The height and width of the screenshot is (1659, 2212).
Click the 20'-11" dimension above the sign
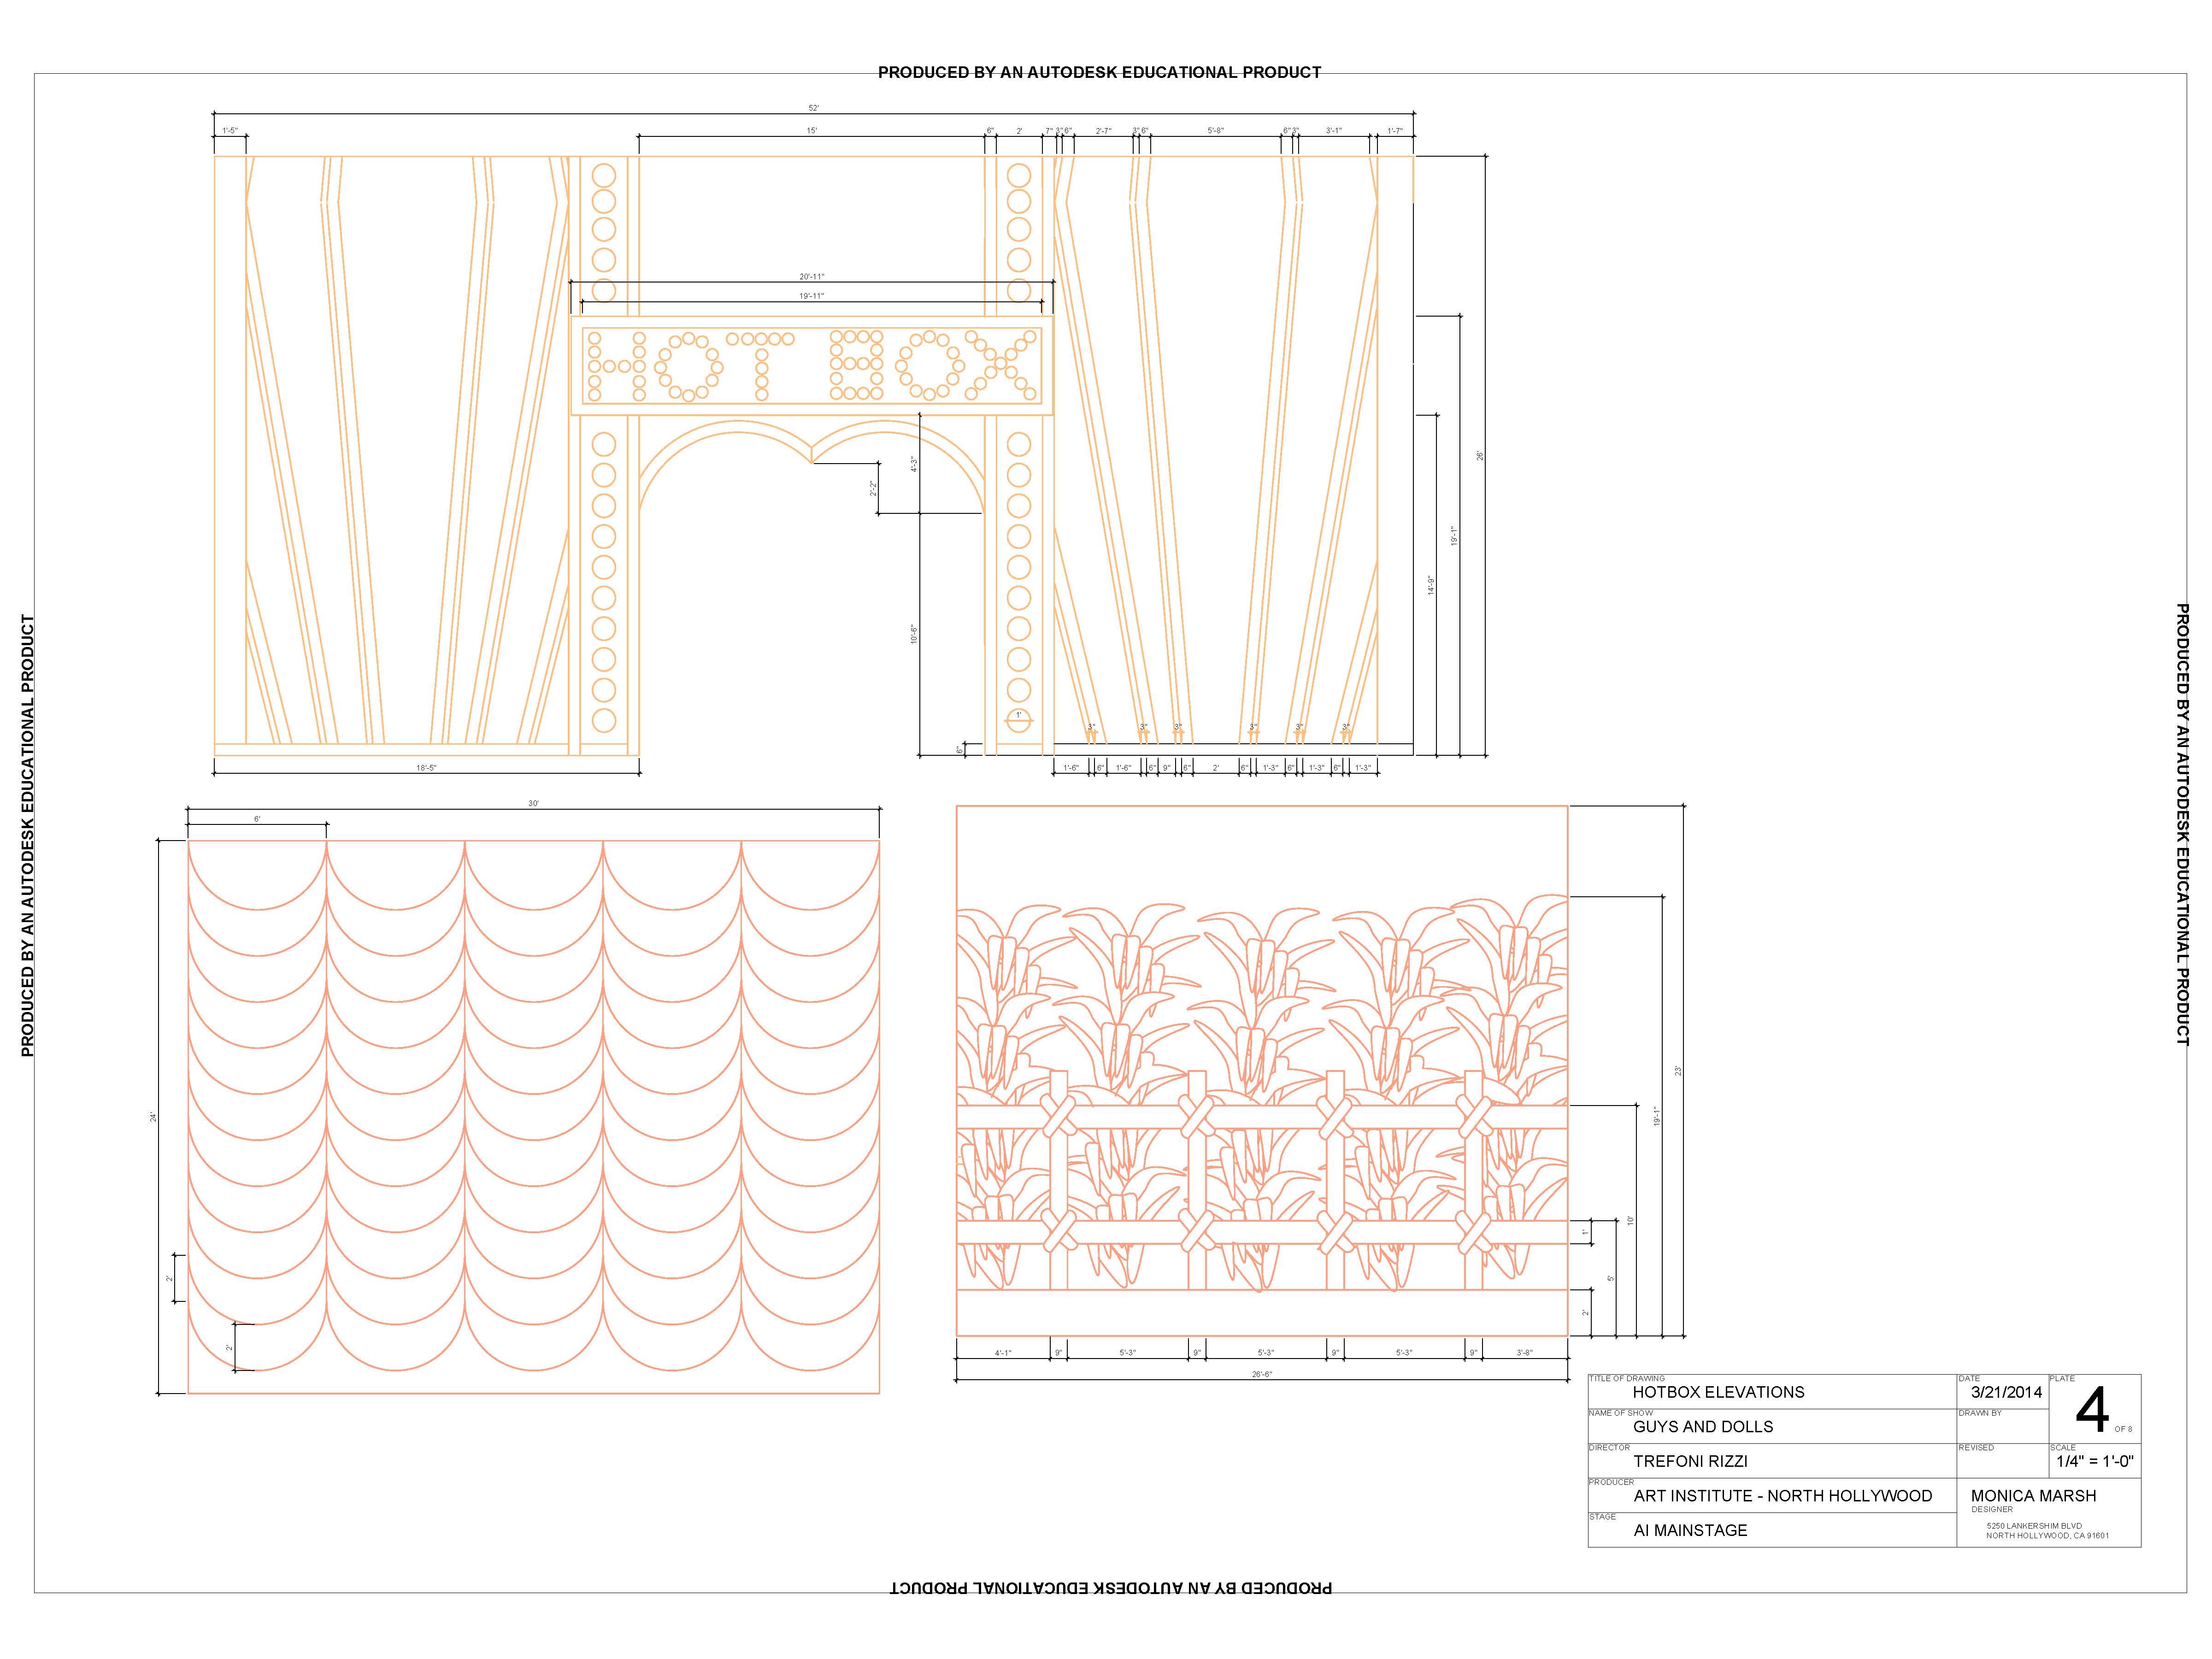tap(811, 277)
